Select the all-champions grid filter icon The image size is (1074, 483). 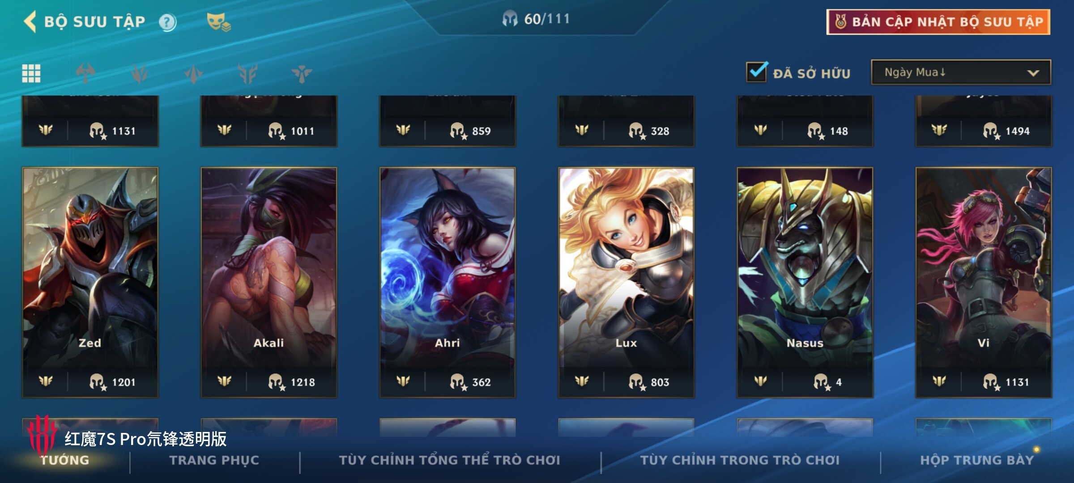31,73
